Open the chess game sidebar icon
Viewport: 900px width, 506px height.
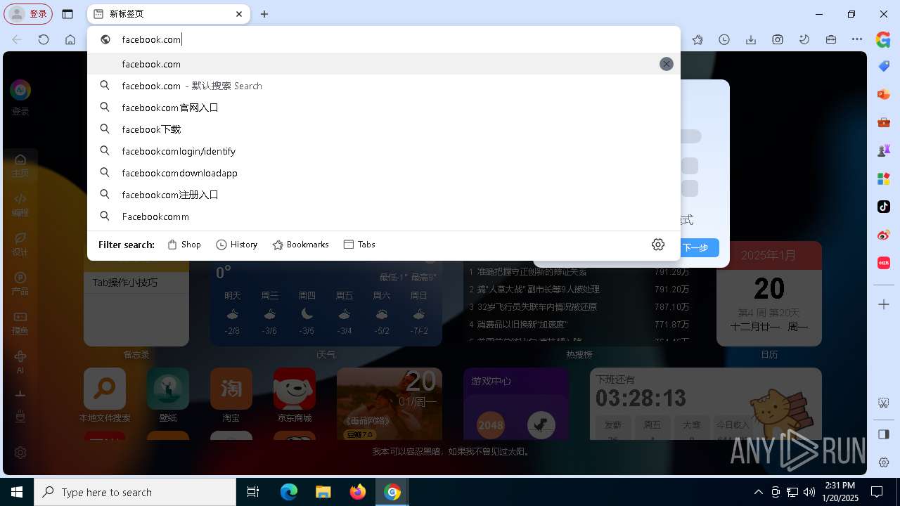884,150
